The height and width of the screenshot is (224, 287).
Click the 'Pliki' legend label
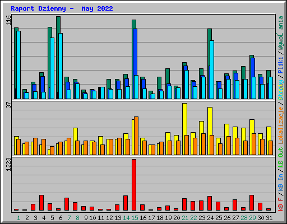[x=280, y=65]
